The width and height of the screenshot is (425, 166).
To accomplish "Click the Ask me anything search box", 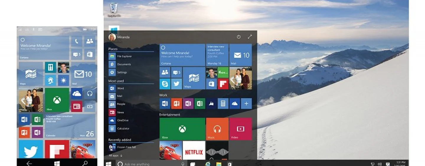I will tap(151, 164).
